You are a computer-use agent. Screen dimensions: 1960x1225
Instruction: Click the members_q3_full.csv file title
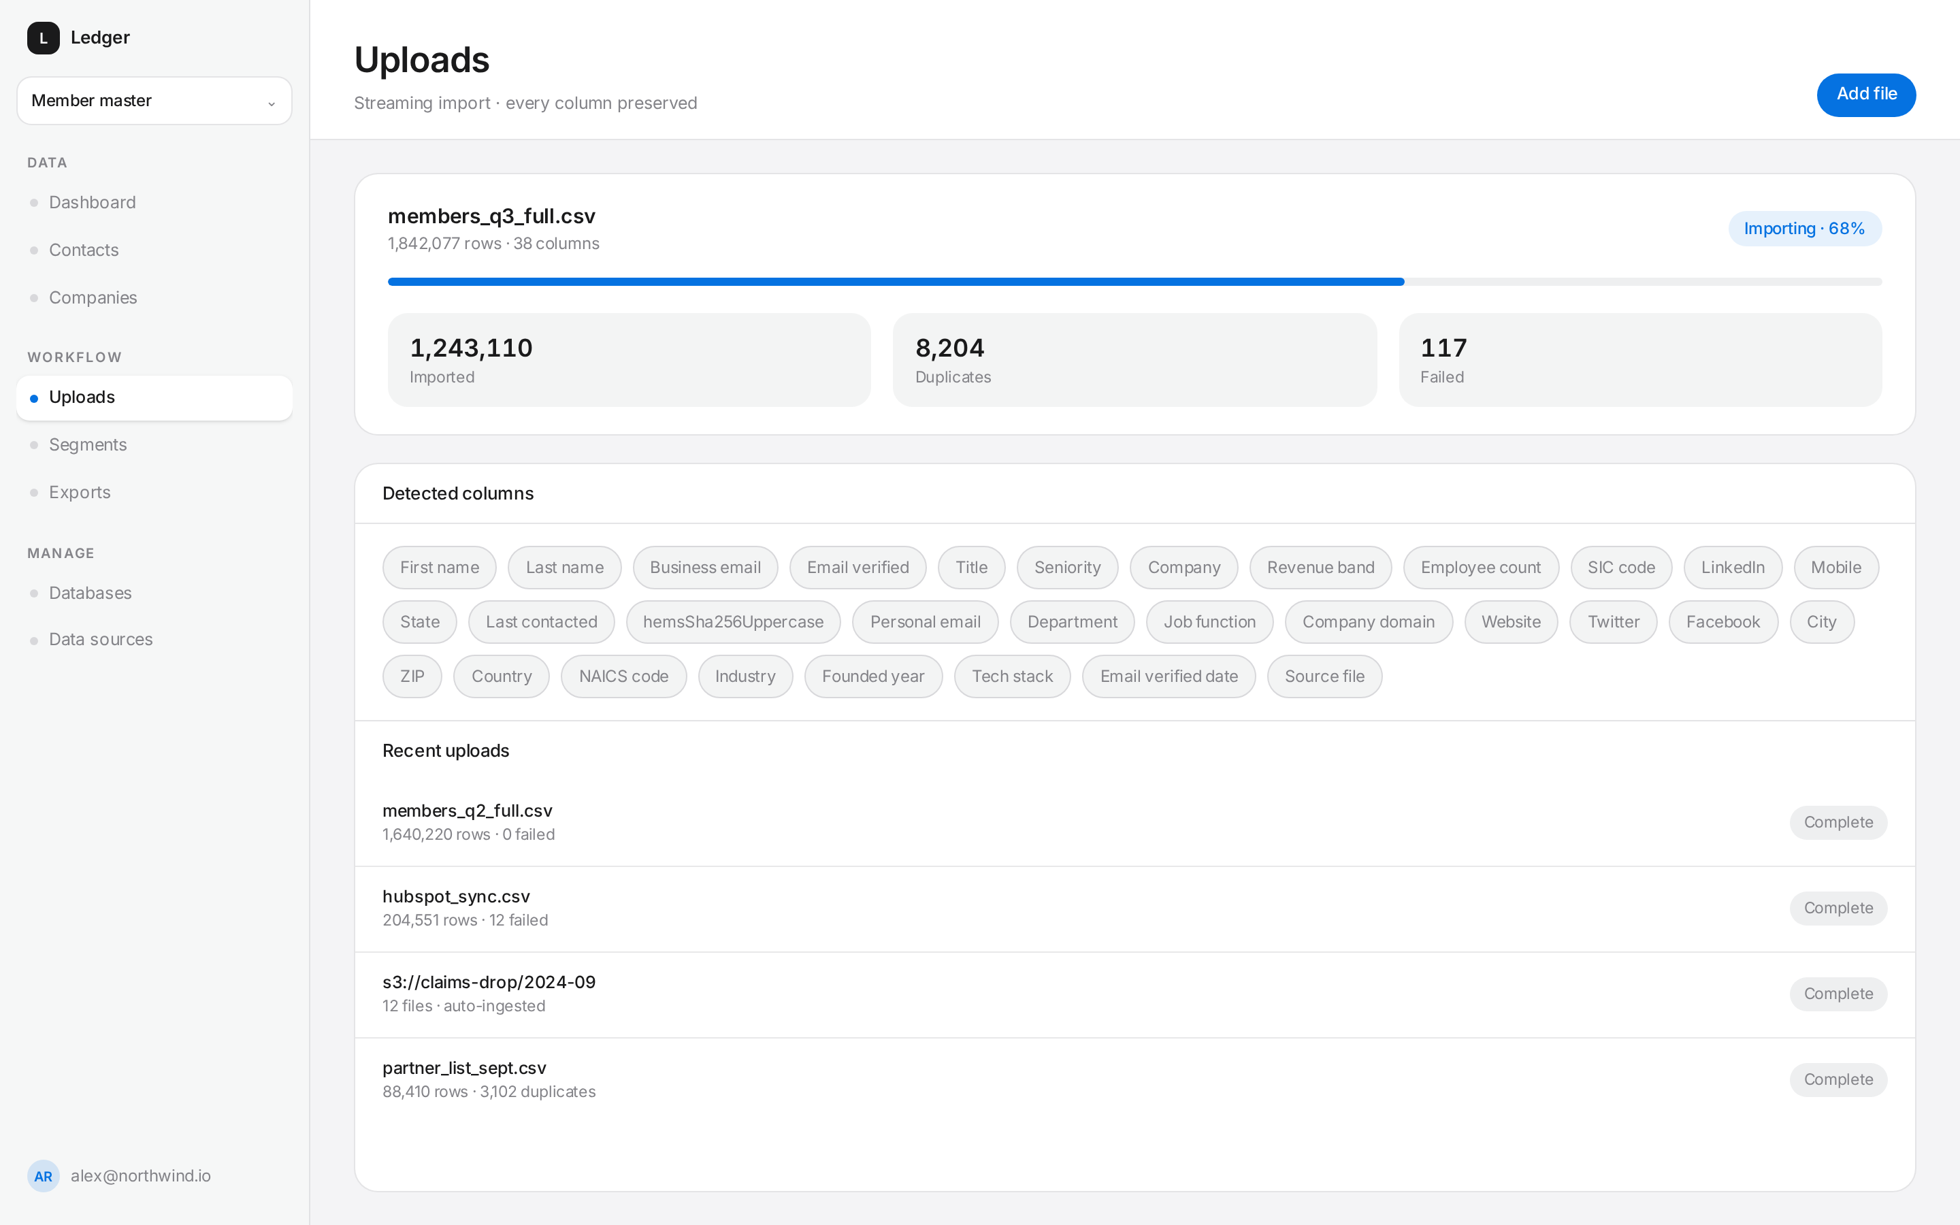point(491,216)
